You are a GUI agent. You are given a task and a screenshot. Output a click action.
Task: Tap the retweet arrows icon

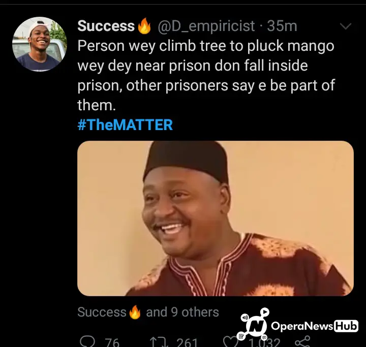tap(159, 342)
